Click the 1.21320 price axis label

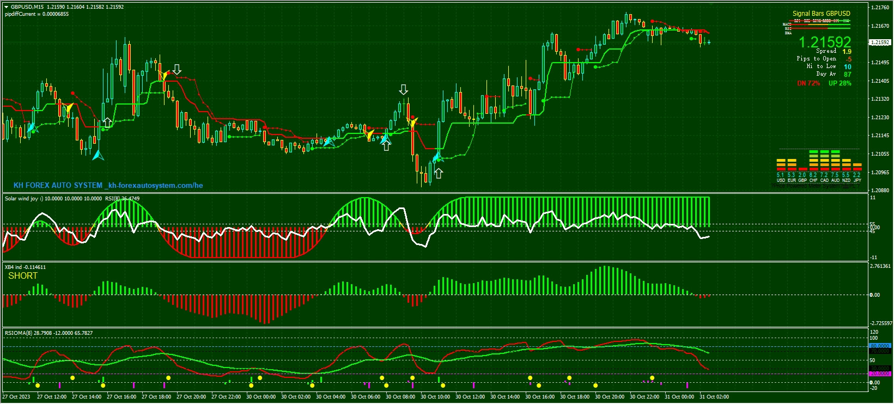[880, 99]
